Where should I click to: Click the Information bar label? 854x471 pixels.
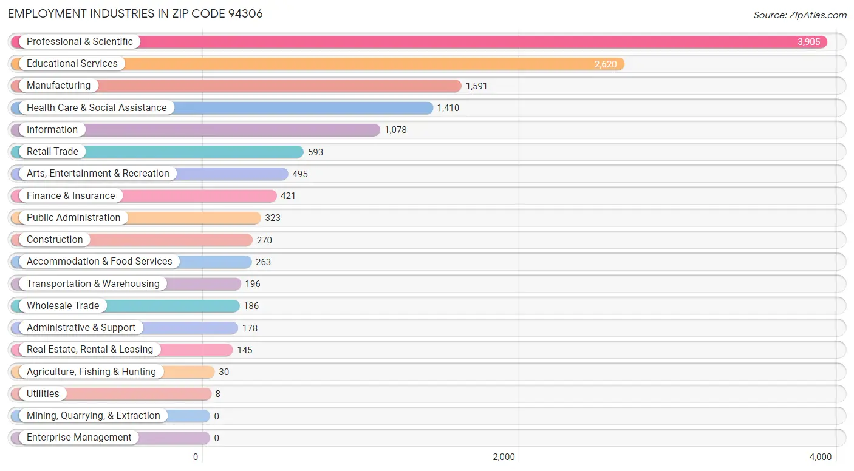pyautogui.click(x=52, y=130)
